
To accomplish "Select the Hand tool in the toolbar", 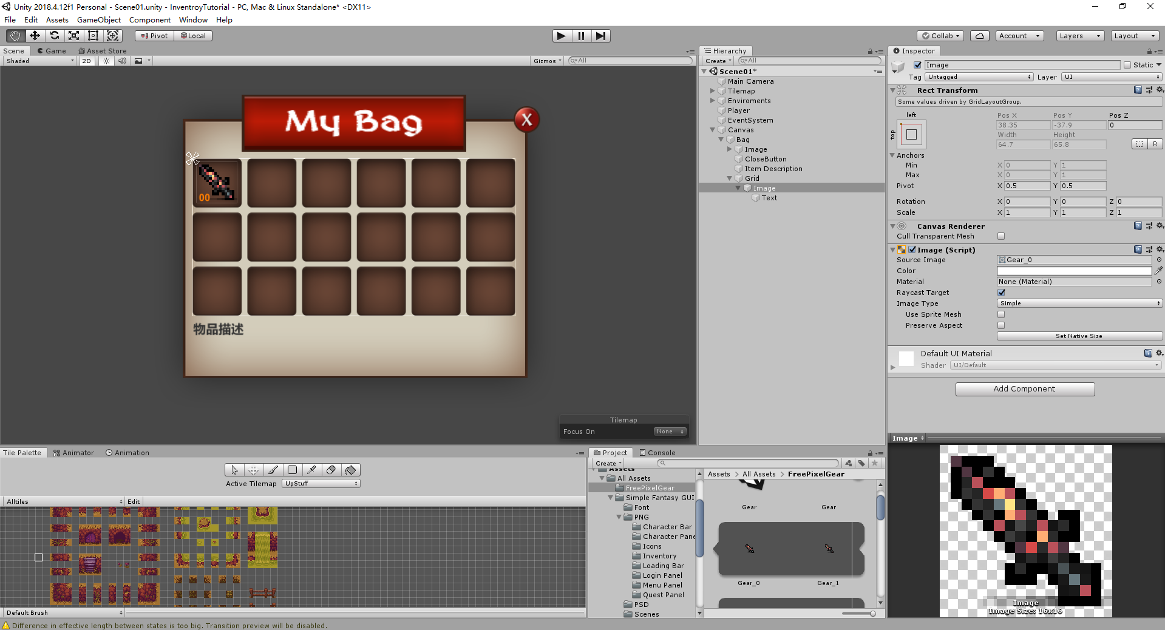I will point(14,35).
